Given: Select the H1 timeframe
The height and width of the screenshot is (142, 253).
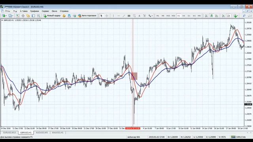Looking at the screenshot, I should click(x=178, y=16).
